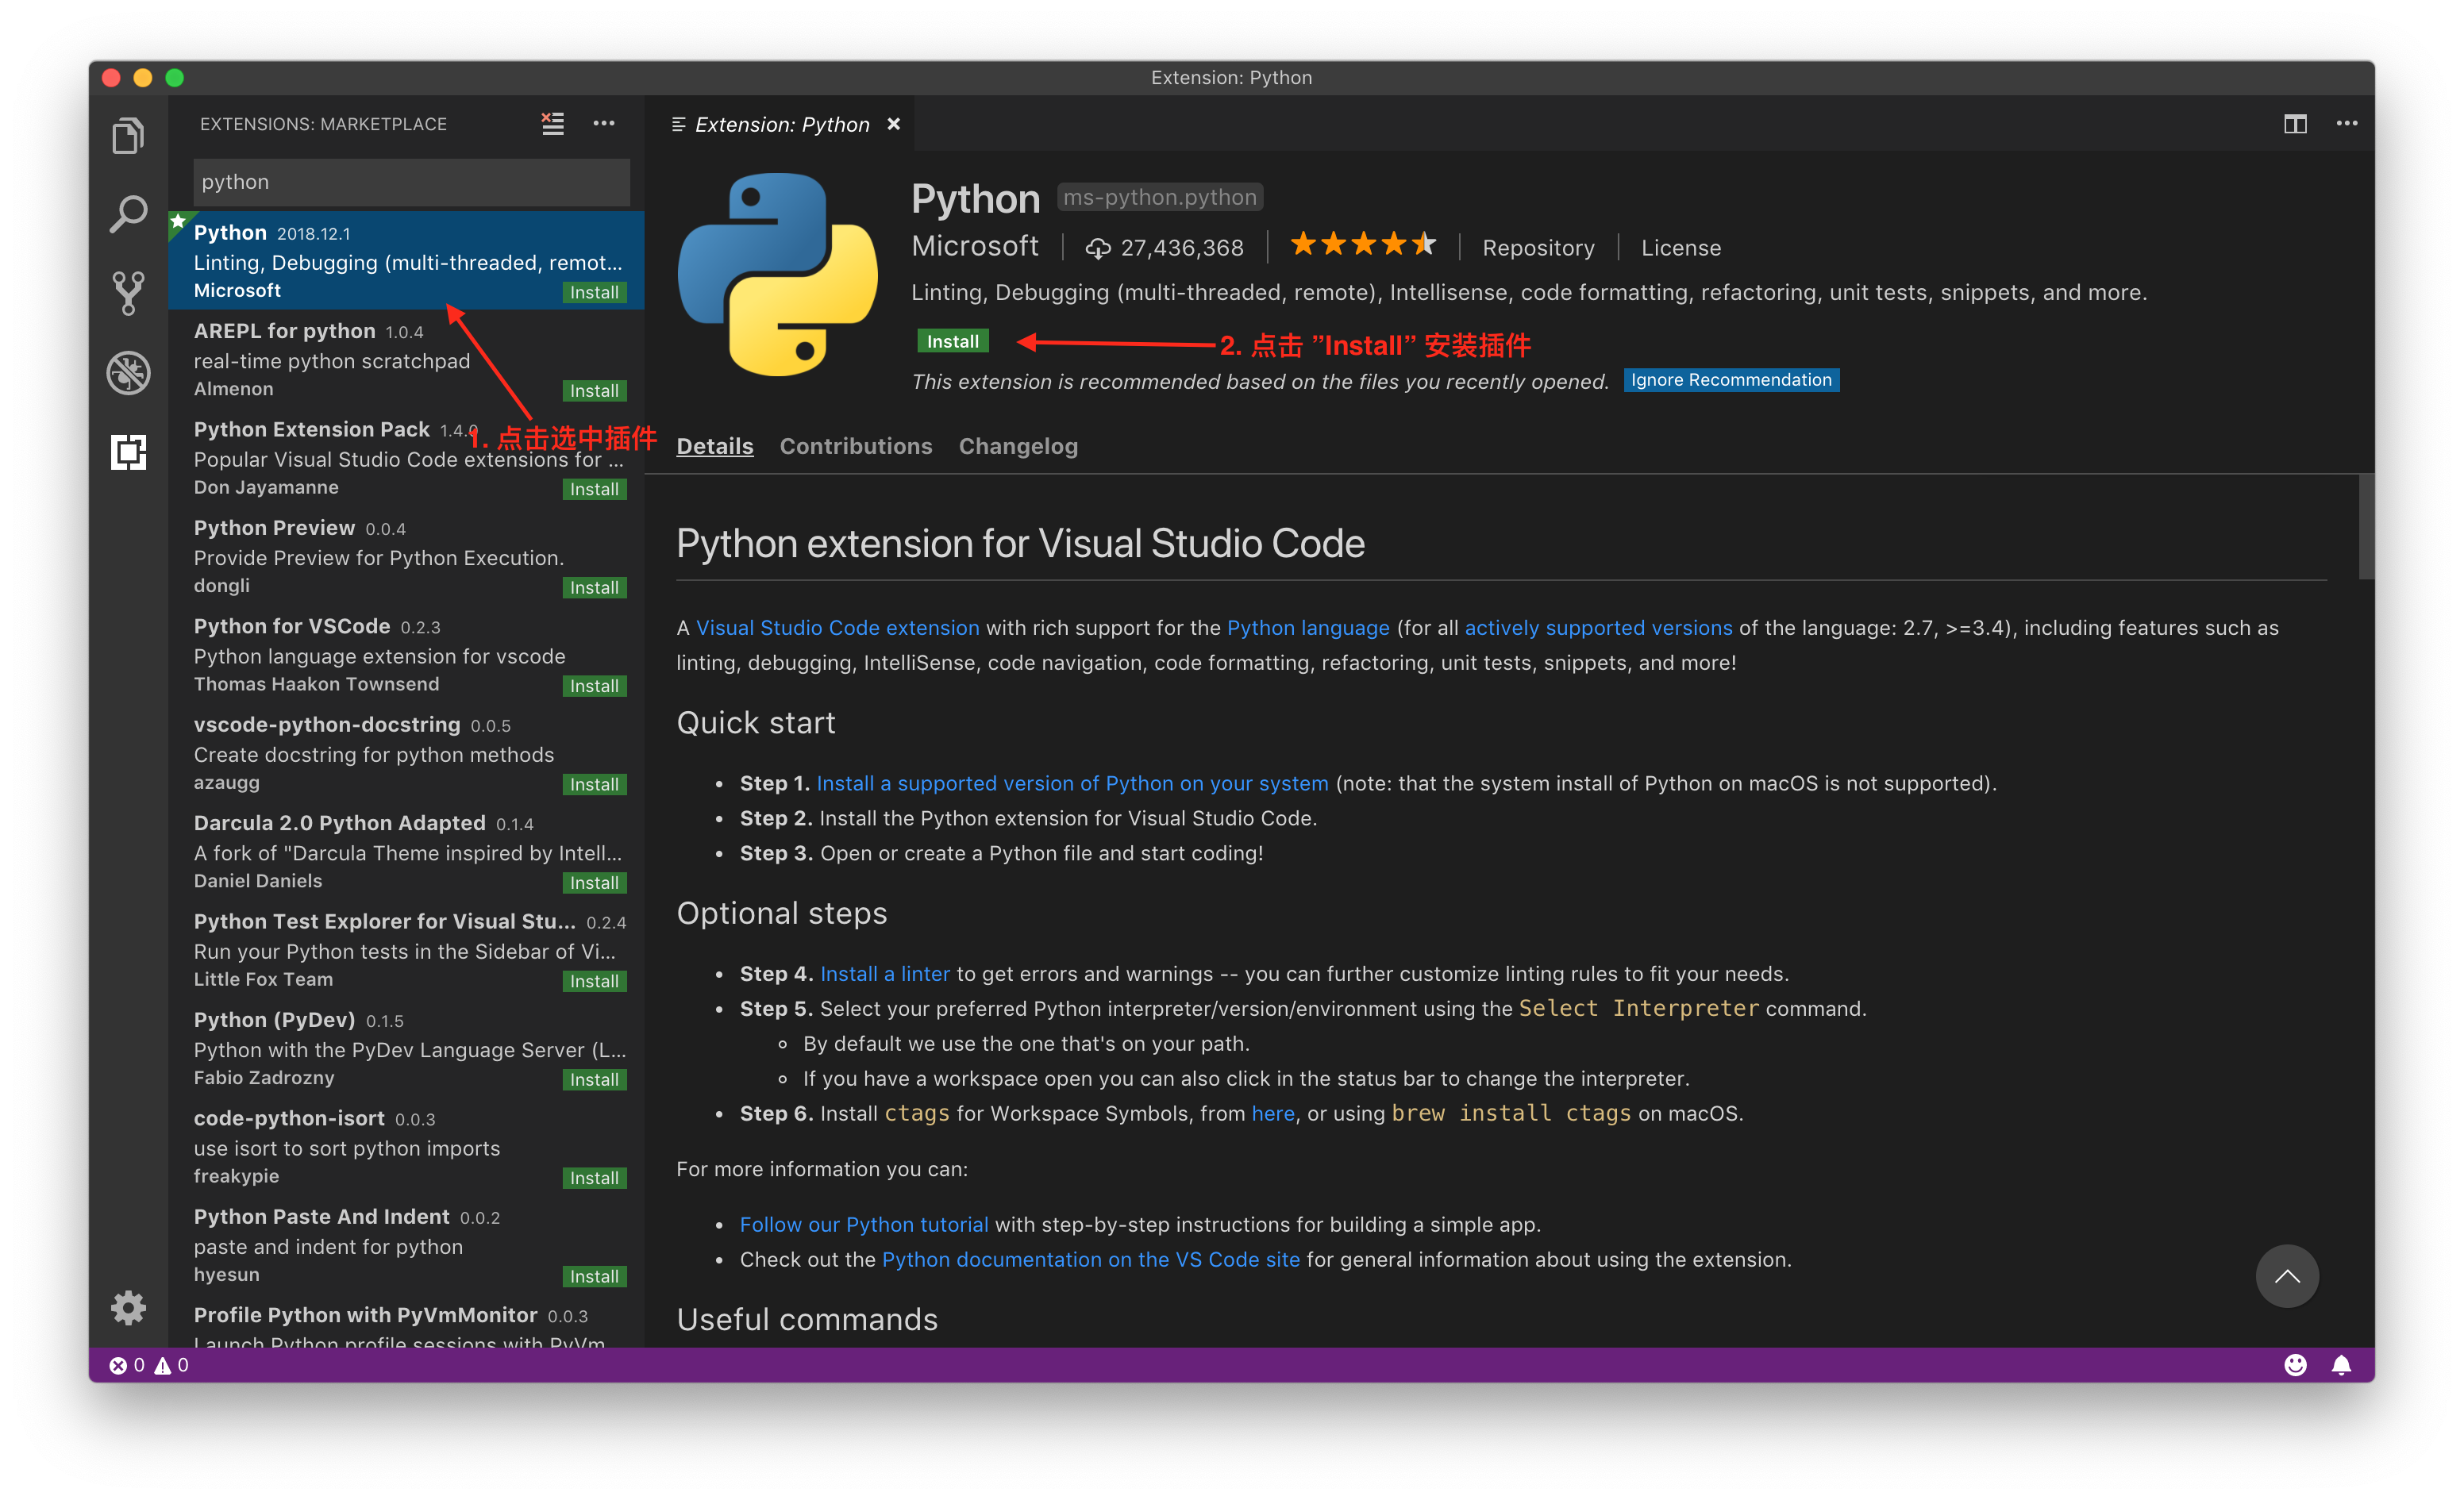Image resolution: width=2464 pixels, height=1500 pixels.
Task: Click the errors and warnings status indicator
Action: click(x=149, y=1365)
